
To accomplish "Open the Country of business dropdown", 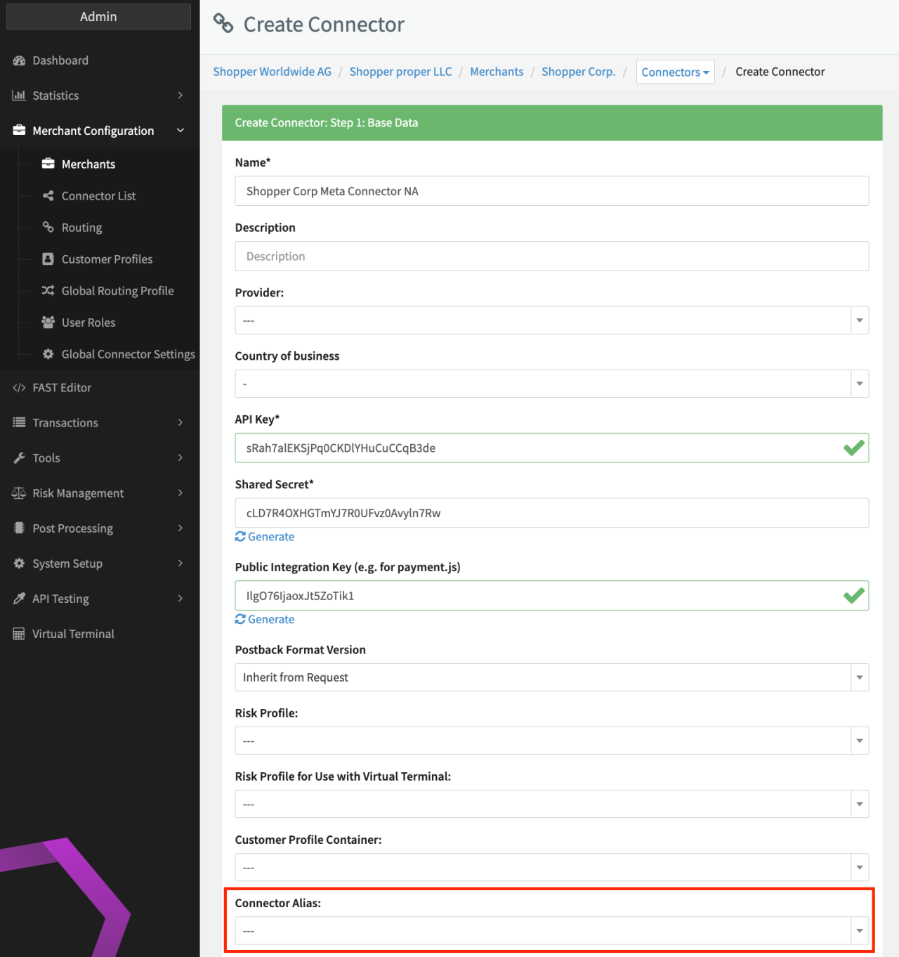I will click(551, 384).
